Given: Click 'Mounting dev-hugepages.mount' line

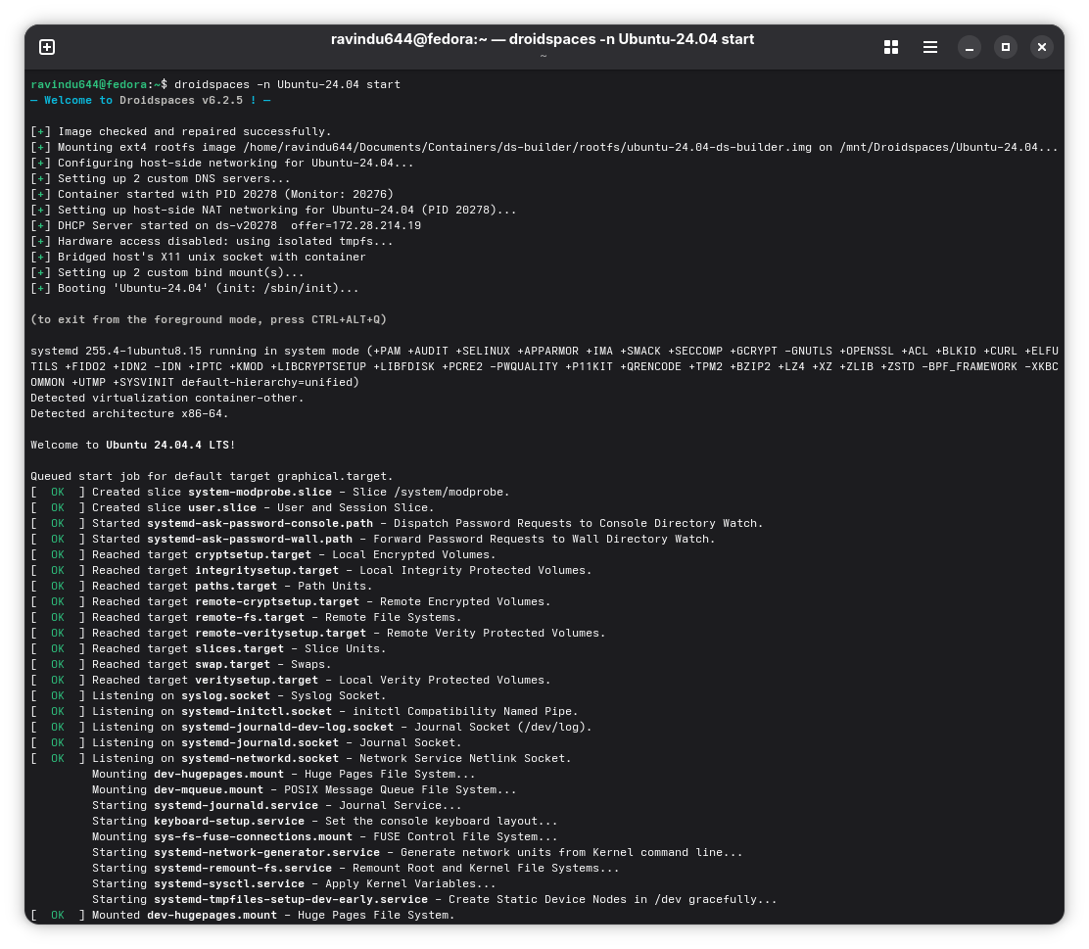Looking at the screenshot, I should (x=283, y=775).
